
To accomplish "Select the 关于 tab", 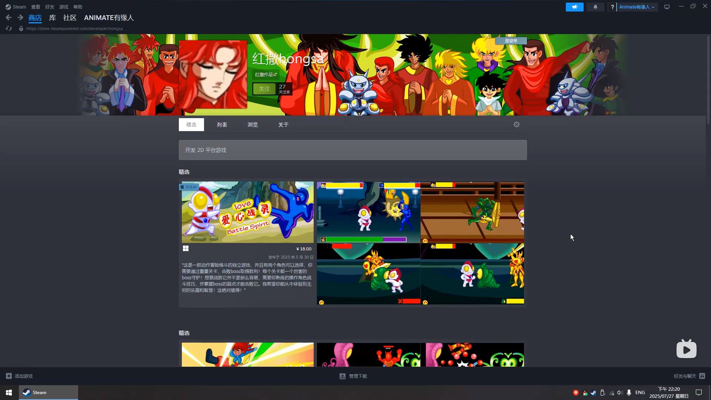I will [x=284, y=124].
